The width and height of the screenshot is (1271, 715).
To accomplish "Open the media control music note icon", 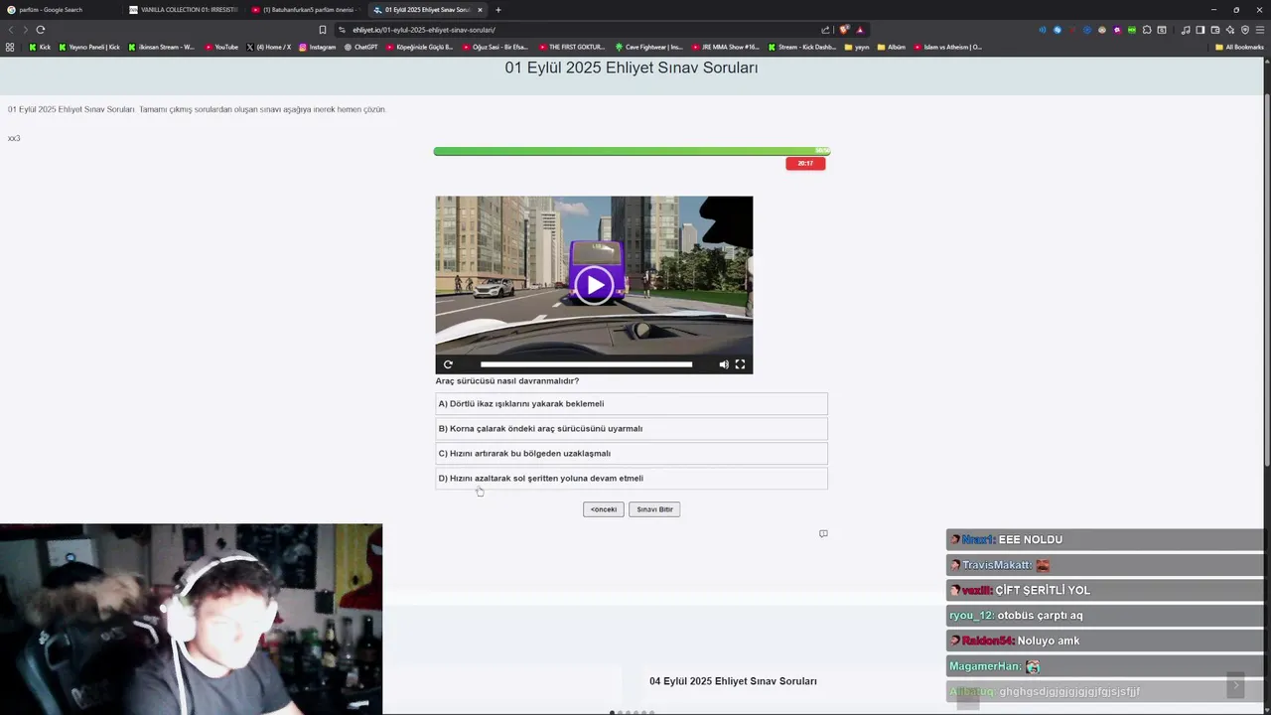I will [1186, 30].
